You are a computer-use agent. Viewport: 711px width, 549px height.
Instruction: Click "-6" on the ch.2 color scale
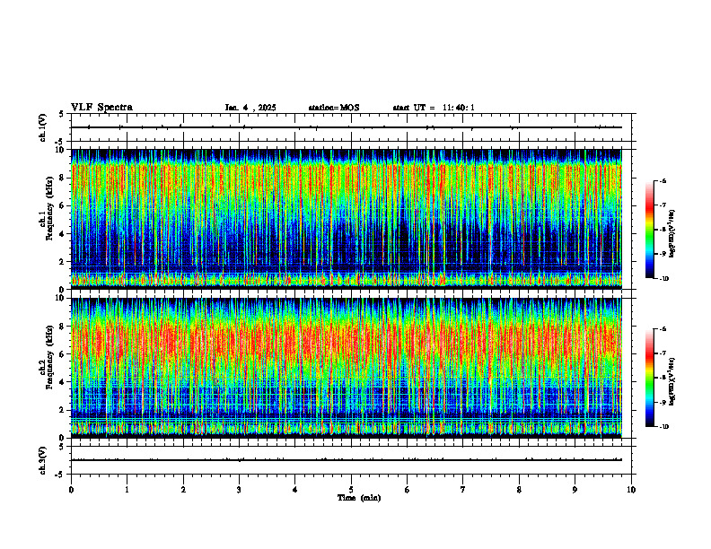coord(663,329)
